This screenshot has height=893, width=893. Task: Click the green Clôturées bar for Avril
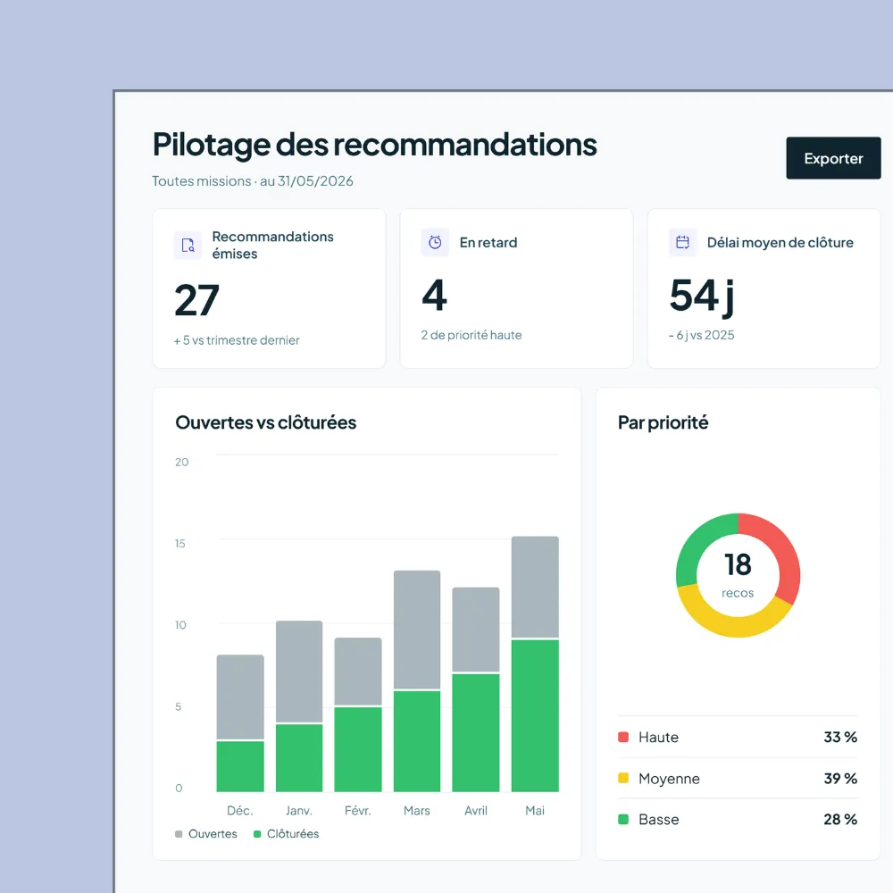tap(476, 732)
